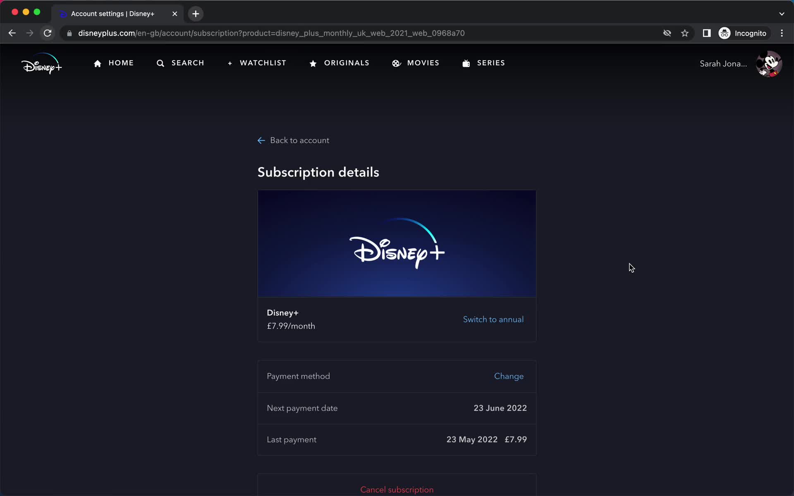This screenshot has height=496, width=794.
Task: Click the browser back navigation arrow
Action: tap(12, 33)
